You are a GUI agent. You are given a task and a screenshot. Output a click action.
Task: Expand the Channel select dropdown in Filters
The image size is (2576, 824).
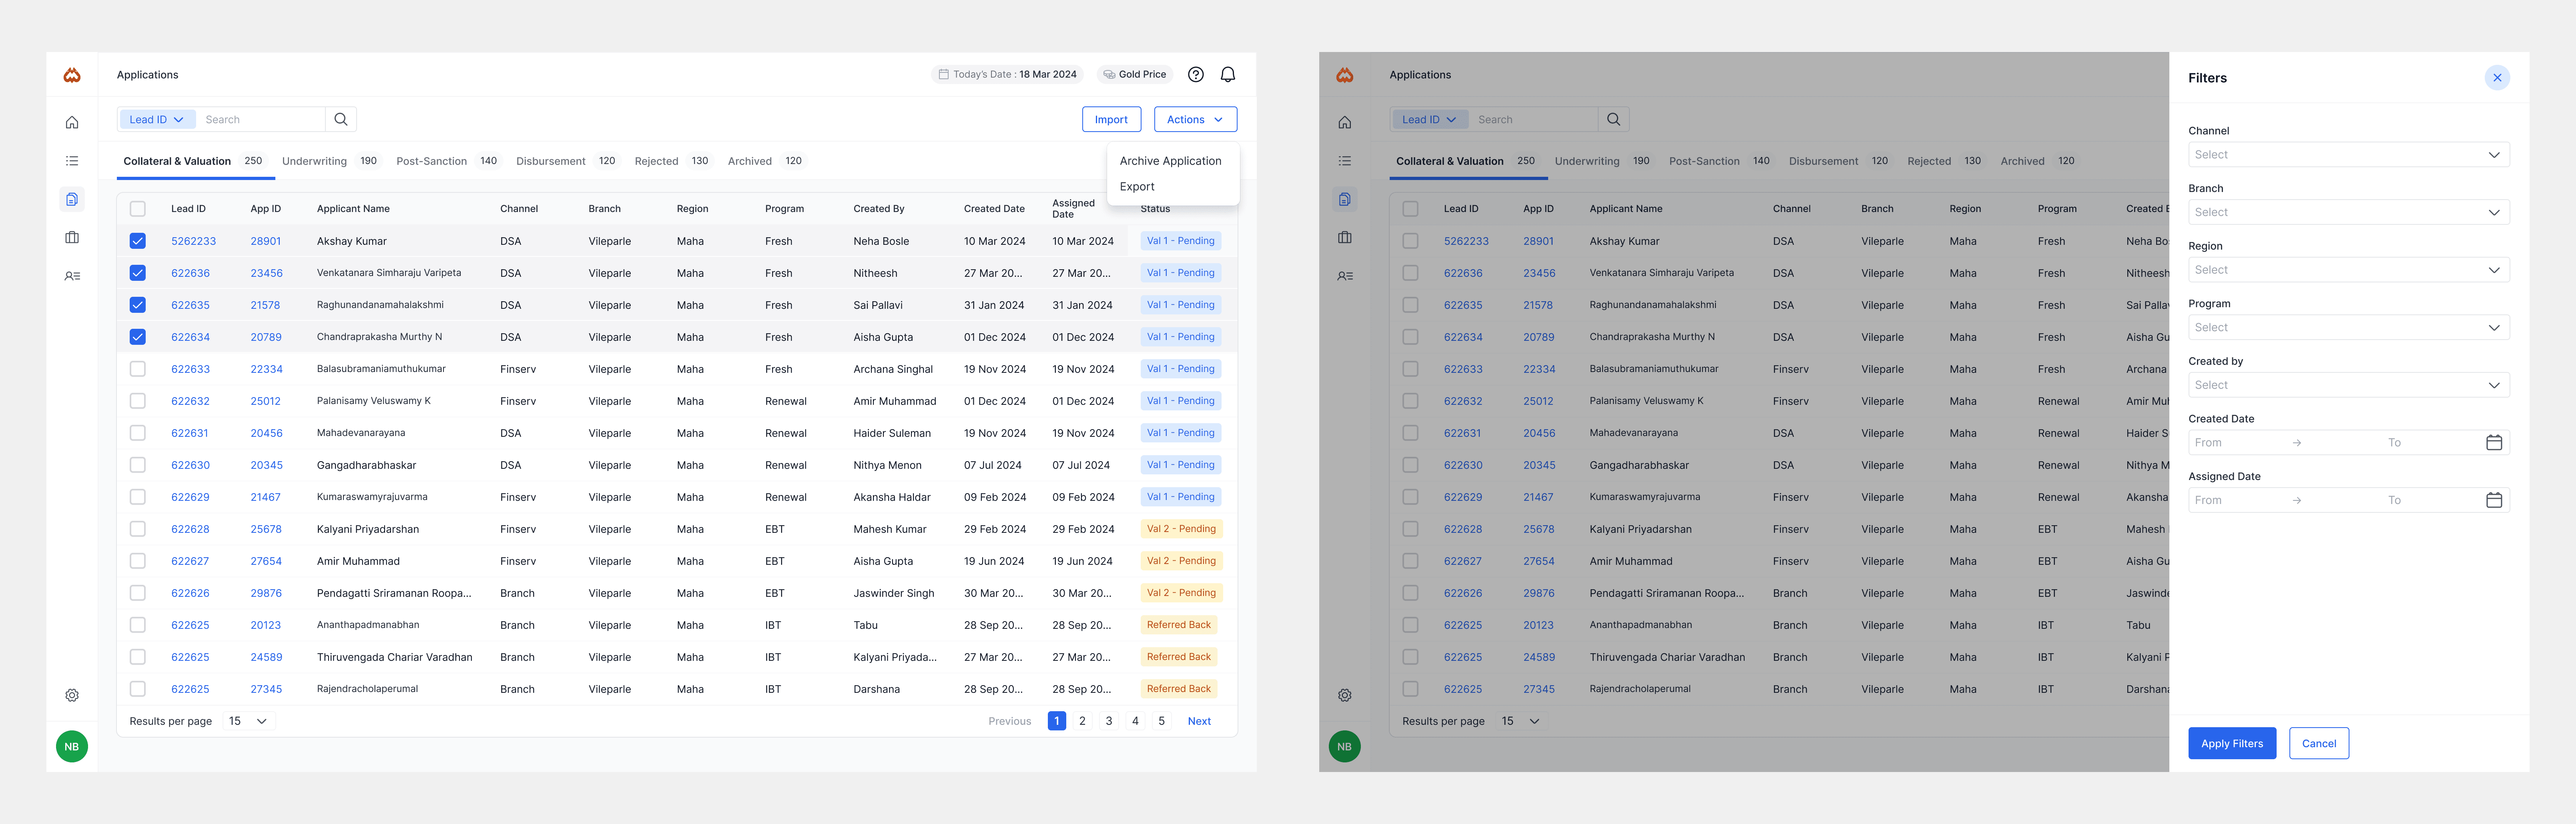point(2348,155)
